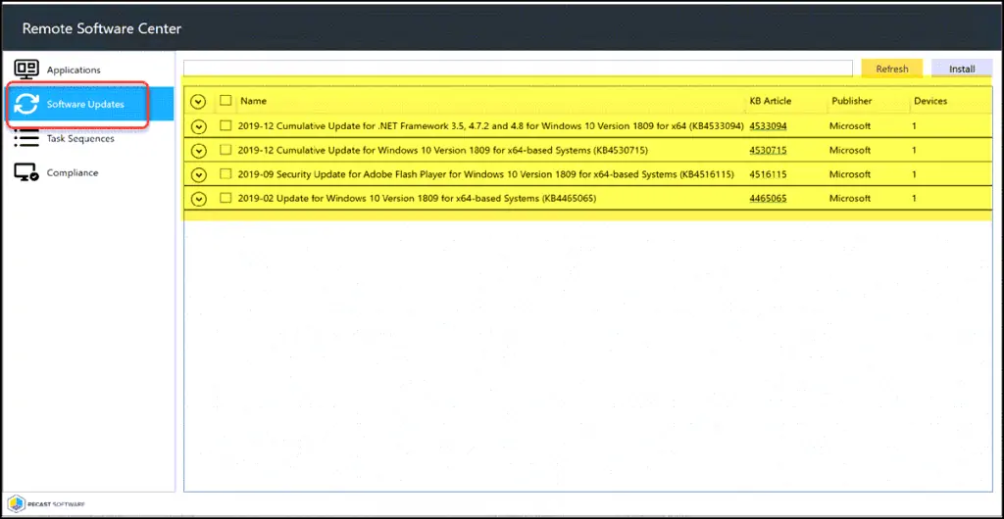The width and height of the screenshot is (1004, 519).
Task: Click the Refresh button
Action: [892, 69]
